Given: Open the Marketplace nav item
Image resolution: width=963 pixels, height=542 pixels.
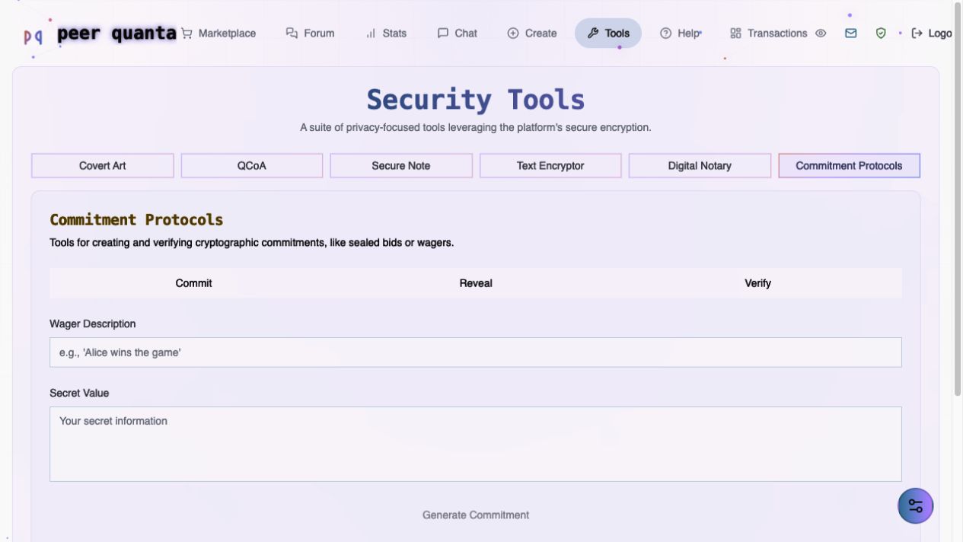Looking at the screenshot, I should [218, 33].
